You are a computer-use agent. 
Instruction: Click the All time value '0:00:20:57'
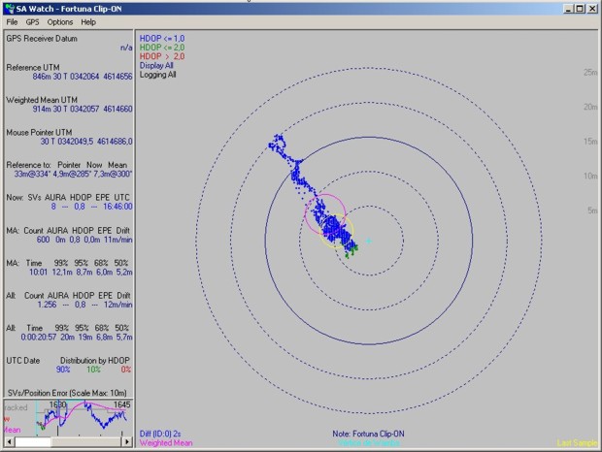39,337
